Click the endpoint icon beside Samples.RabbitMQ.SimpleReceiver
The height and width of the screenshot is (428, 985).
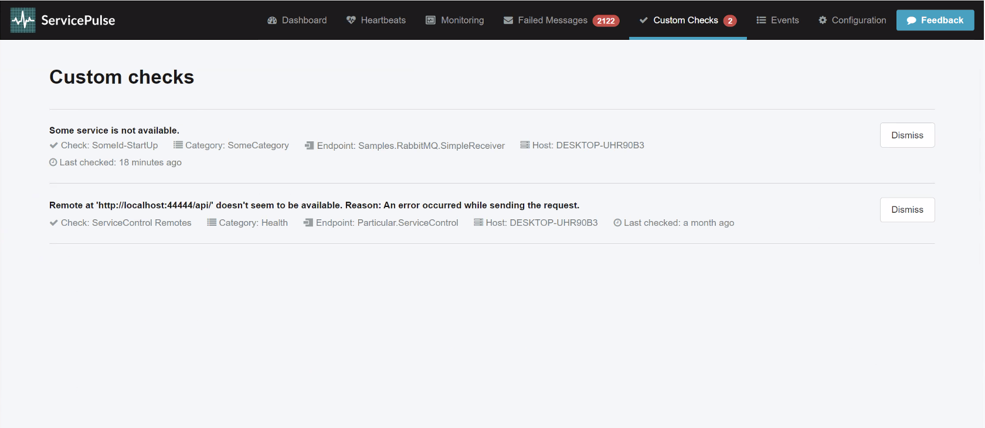(x=310, y=145)
